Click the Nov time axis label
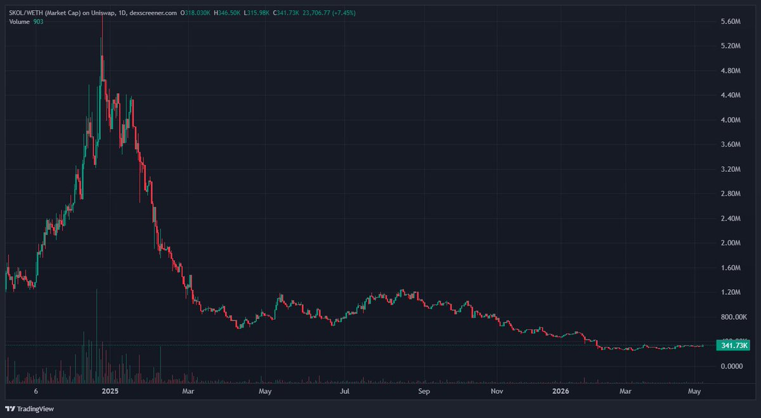The width and height of the screenshot is (761, 418). pos(497,392)
